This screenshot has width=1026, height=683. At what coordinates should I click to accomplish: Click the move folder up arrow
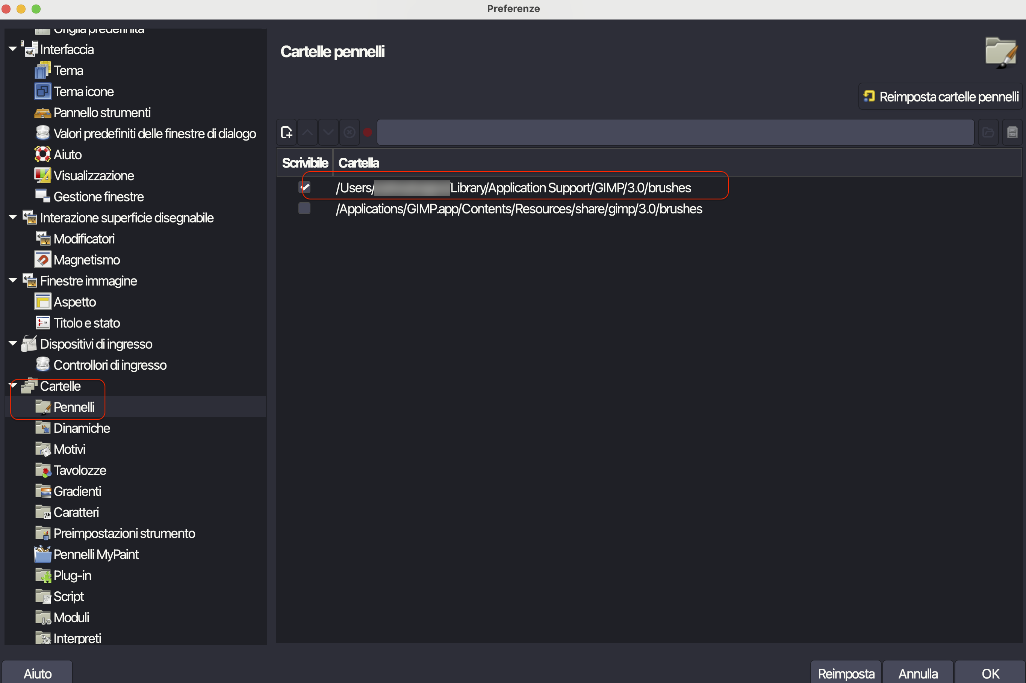(x=307, y=132)
